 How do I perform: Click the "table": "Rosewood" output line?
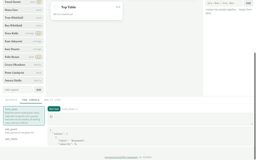point(72,141)
